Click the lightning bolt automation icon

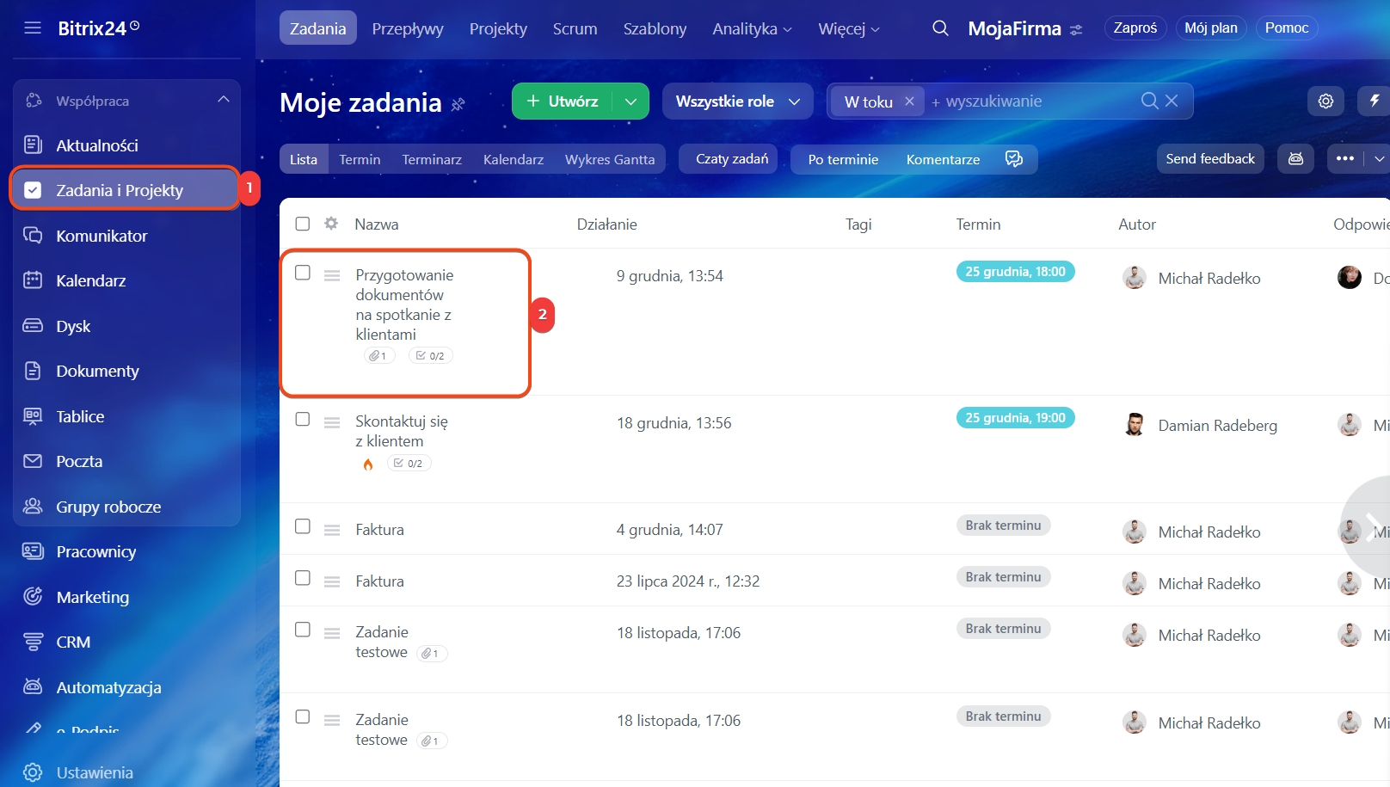[x=1374, y=101]
